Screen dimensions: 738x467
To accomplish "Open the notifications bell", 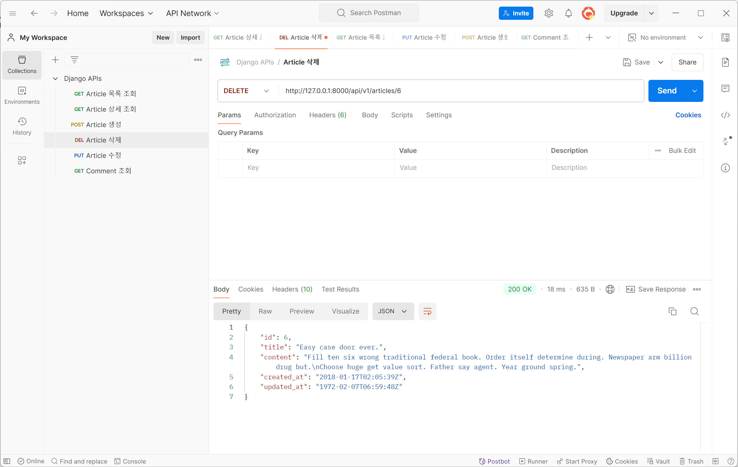I will coord(568,13).
